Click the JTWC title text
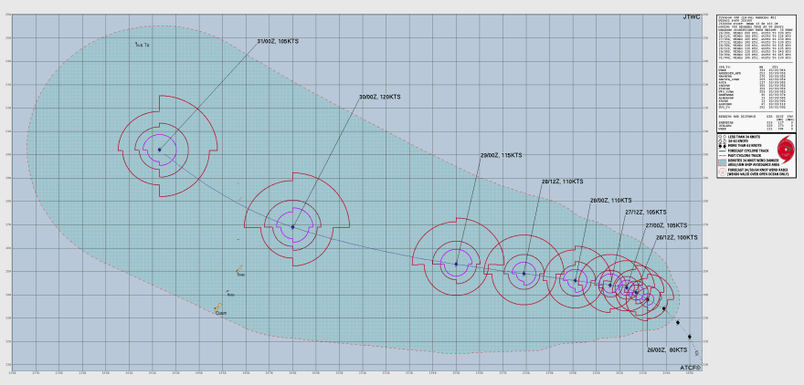This screenshot has width=804, height=385. pyautogui.click(x=692, y=17)
